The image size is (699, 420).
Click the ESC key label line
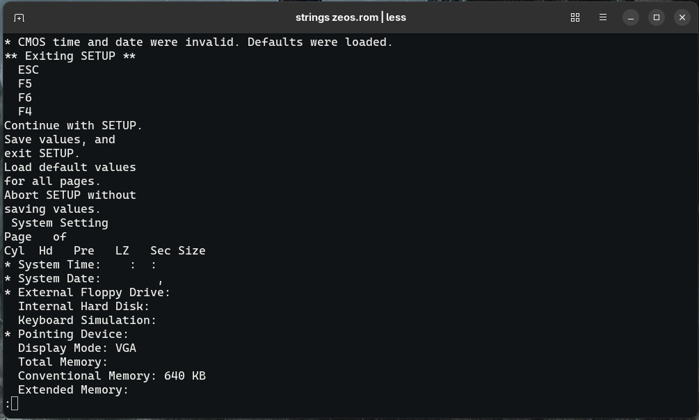(x=29, y=70)
